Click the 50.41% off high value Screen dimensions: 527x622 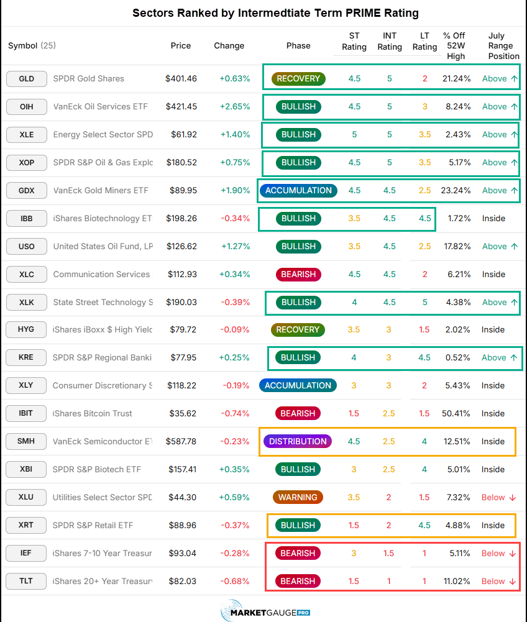[x=456, y=413]
